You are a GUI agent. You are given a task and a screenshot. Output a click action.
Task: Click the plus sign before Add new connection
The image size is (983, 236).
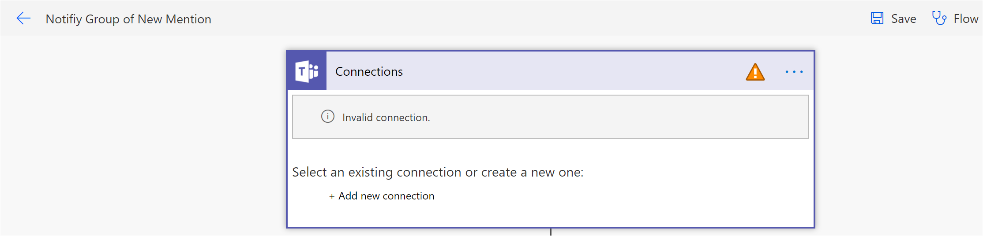(332, 196)
